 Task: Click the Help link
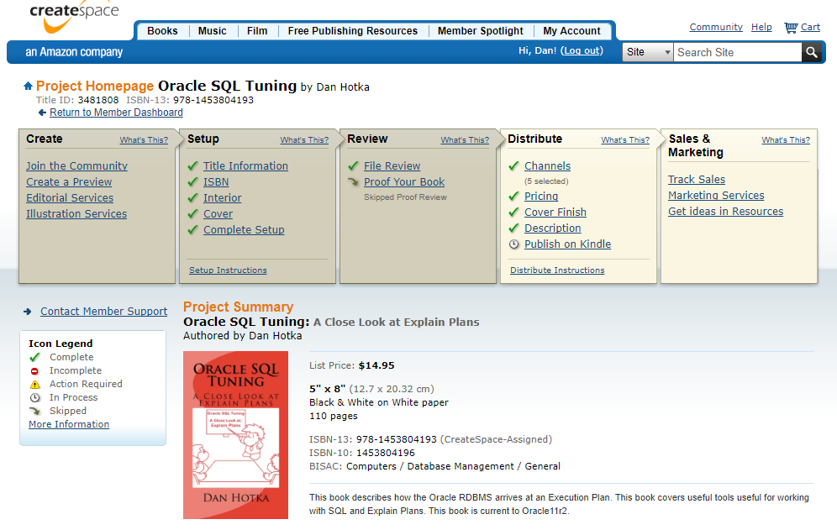pyautogui.click(x=761, y=27)
